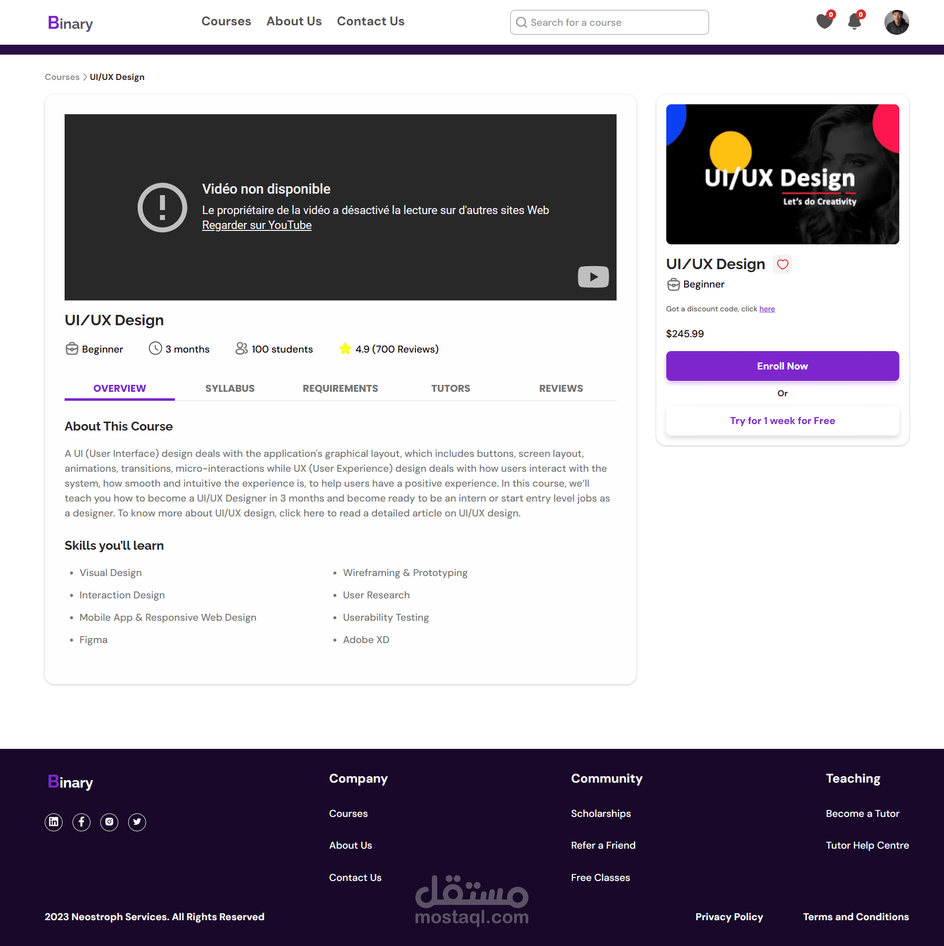This screenshot has width=944, height=946.
Task: Open the user profile avatar
Action: tap(897, 22)
